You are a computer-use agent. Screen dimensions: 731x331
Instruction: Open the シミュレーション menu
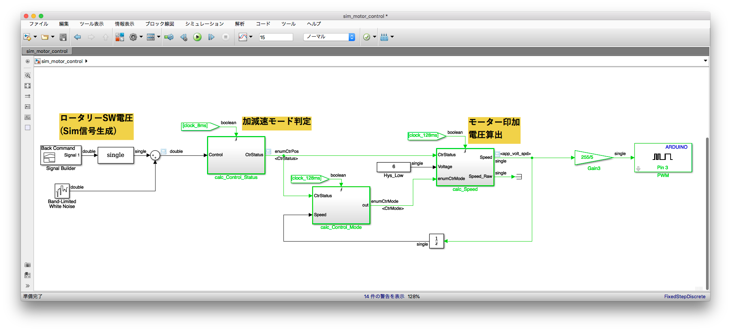204,24
